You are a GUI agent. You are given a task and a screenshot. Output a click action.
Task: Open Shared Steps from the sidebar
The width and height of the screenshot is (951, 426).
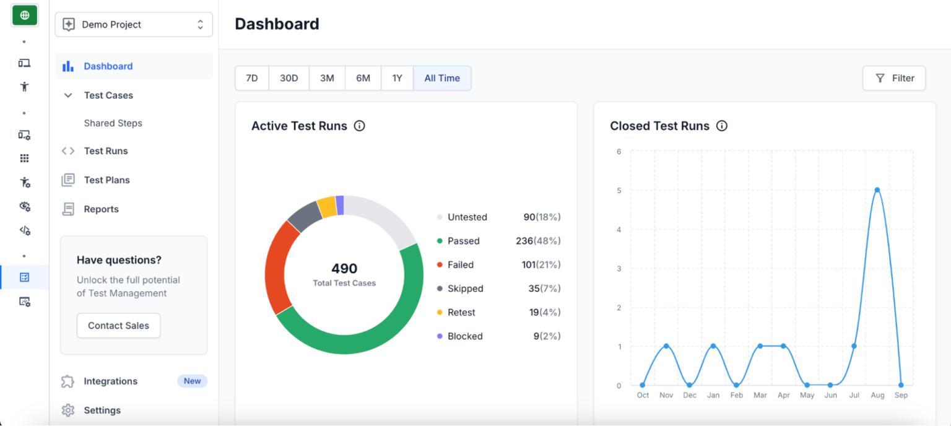[x=113, y=123]
